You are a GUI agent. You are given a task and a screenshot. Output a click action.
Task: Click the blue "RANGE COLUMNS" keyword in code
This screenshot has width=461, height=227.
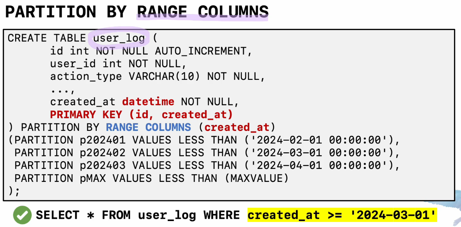tap(148, 127)
